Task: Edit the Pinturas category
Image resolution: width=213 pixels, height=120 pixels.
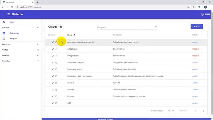Action: pyautogui.click(x=53, y=96)
